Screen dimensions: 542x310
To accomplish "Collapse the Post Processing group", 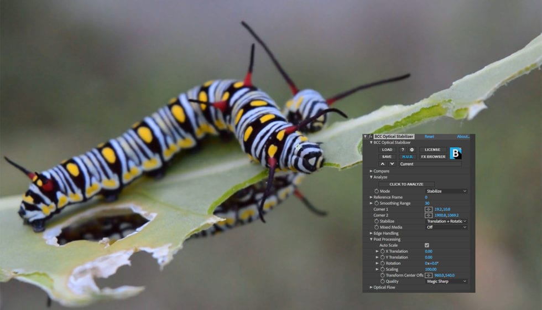I will [x=371, y=239].
